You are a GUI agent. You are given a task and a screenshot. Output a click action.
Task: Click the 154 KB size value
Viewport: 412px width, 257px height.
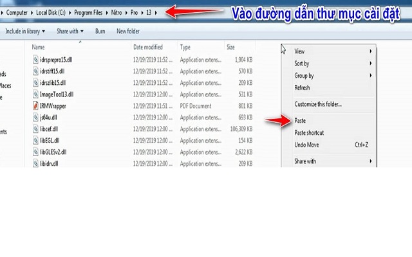(245, 140)
